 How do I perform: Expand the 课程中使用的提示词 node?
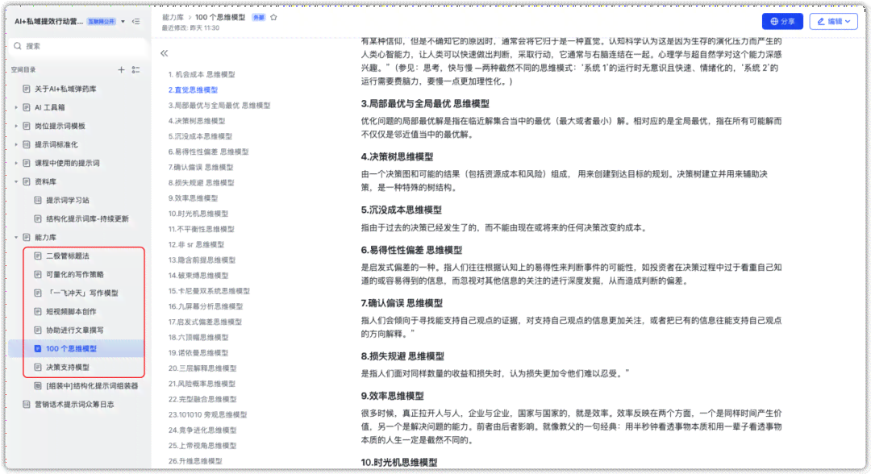point(16,163)
